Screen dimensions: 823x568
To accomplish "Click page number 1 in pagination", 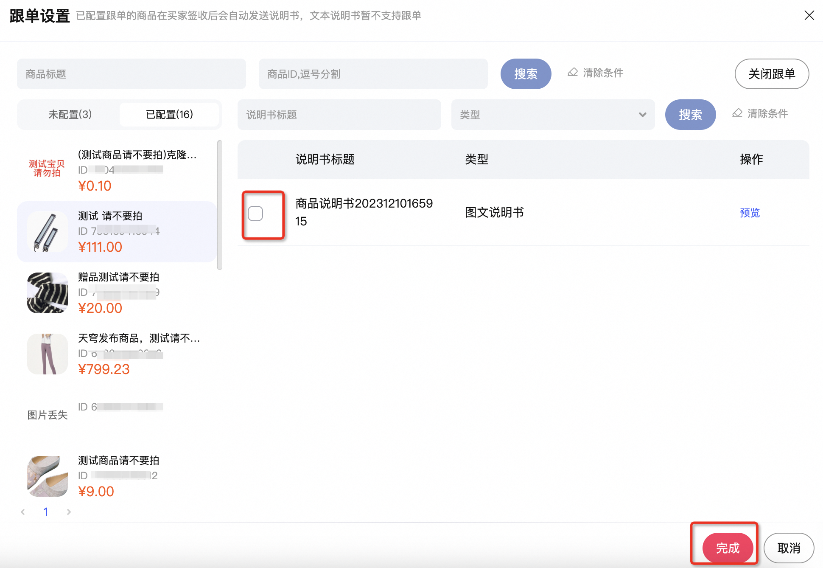I will (x=46, y=512).
